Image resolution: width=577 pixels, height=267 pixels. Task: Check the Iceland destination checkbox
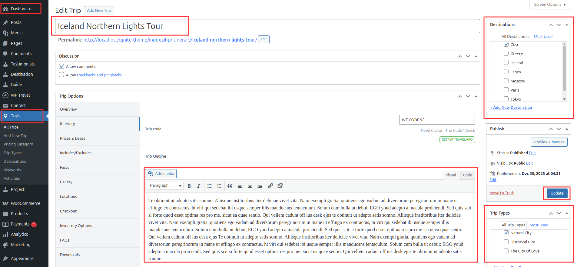click(506, 62)
